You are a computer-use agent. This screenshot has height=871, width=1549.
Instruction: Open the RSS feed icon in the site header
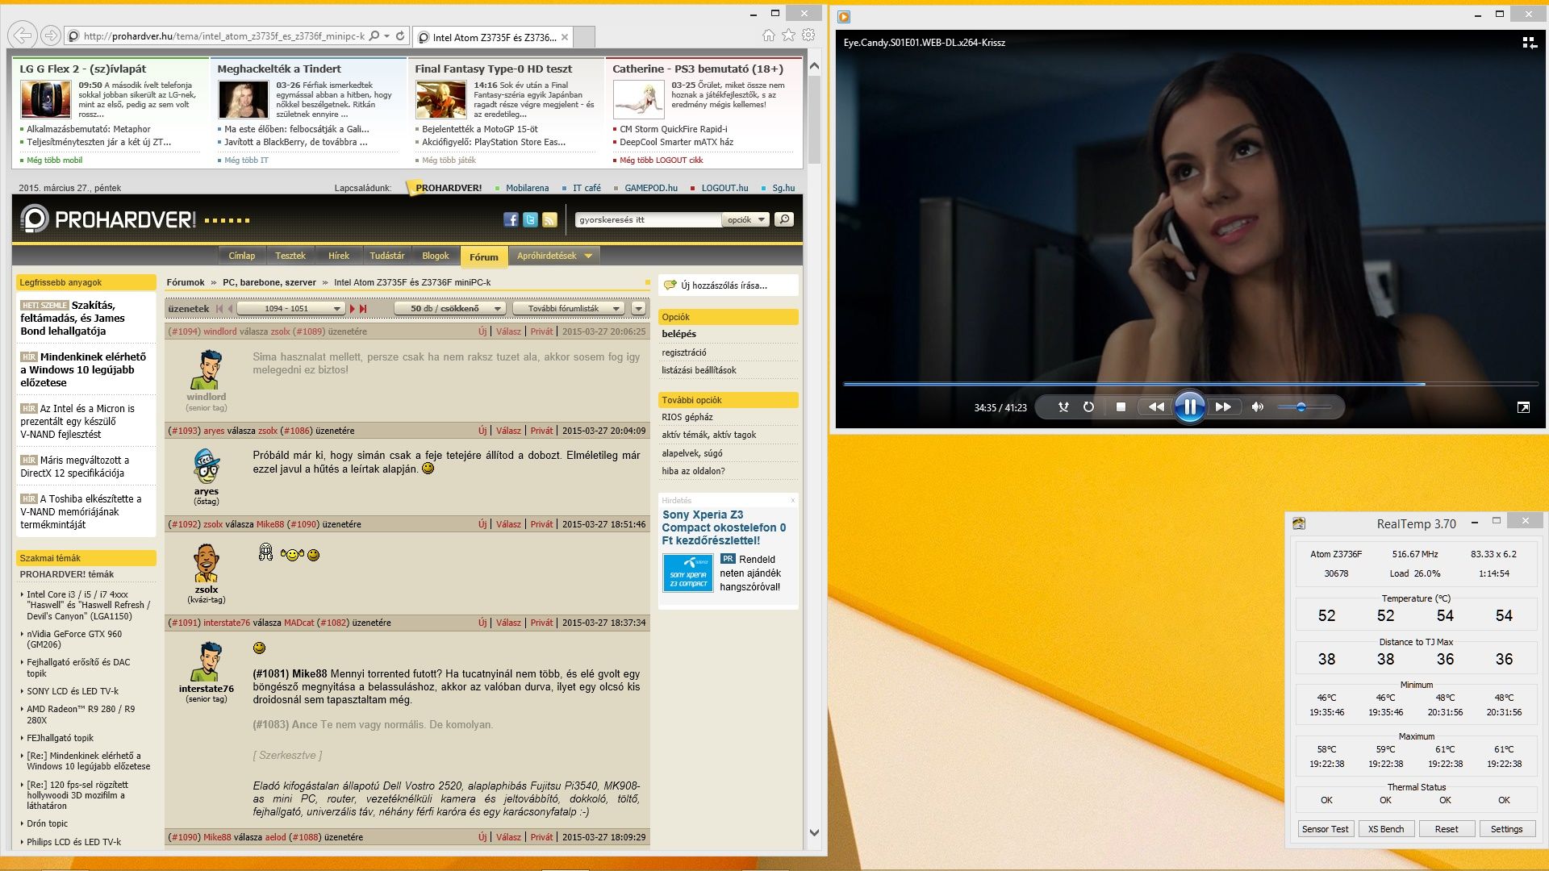pyautogui.click(x=549, y=219)
